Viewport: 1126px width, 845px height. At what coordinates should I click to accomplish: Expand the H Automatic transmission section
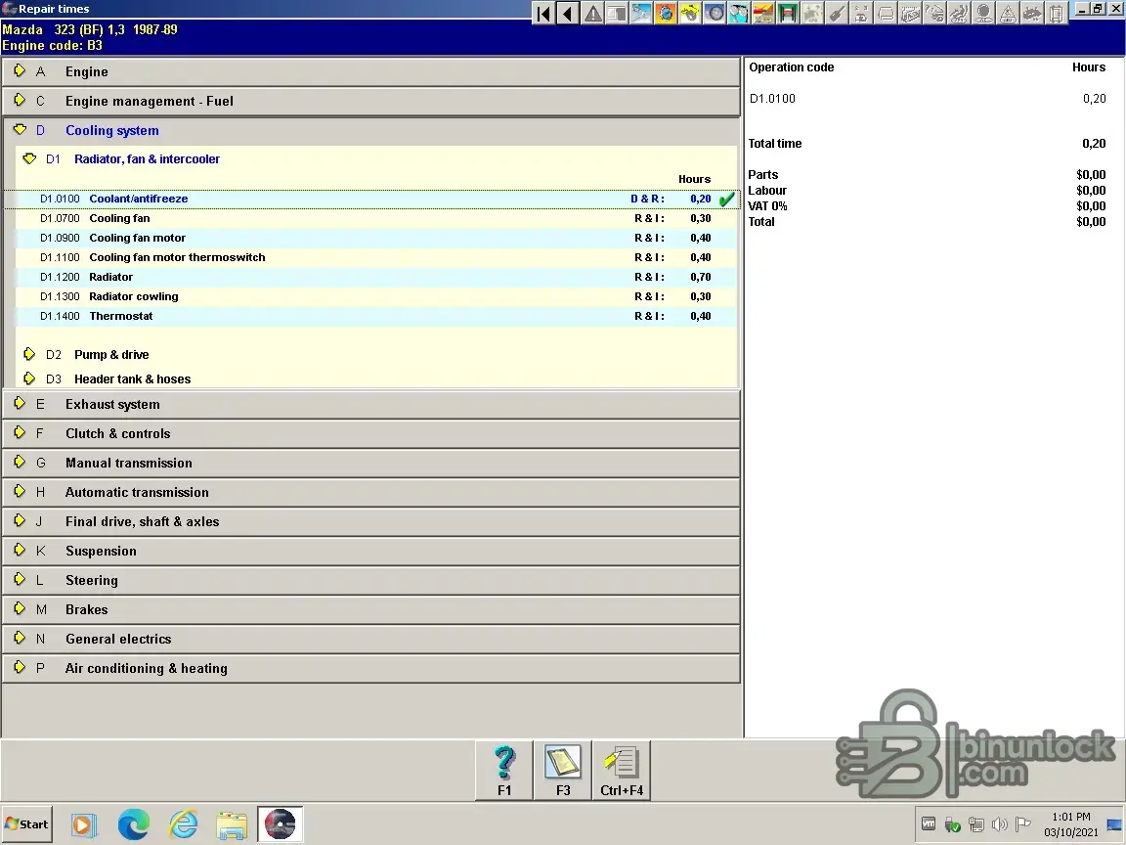(371, 492)
